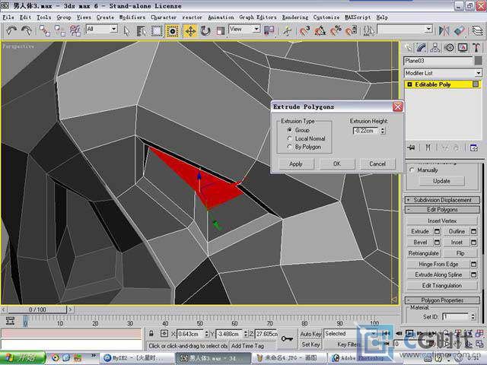The height and width of the screenshot is (365, 487).
Task: Toggle Spinner Snap icon
Action: [x=351, y=30]
